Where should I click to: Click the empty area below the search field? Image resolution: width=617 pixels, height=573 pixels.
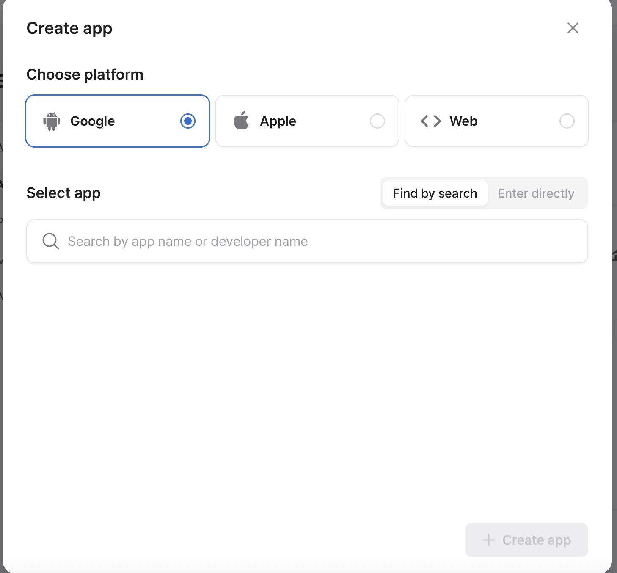(x=307, y=381)
